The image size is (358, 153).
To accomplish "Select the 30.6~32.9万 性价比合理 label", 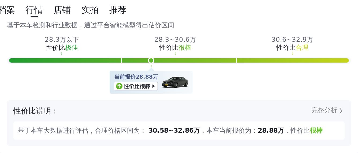I will pos(292,44).
